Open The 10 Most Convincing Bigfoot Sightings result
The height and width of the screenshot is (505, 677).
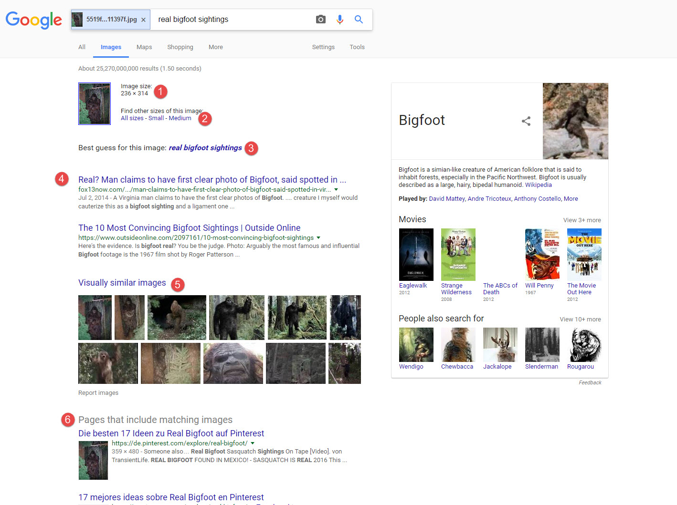190,228
